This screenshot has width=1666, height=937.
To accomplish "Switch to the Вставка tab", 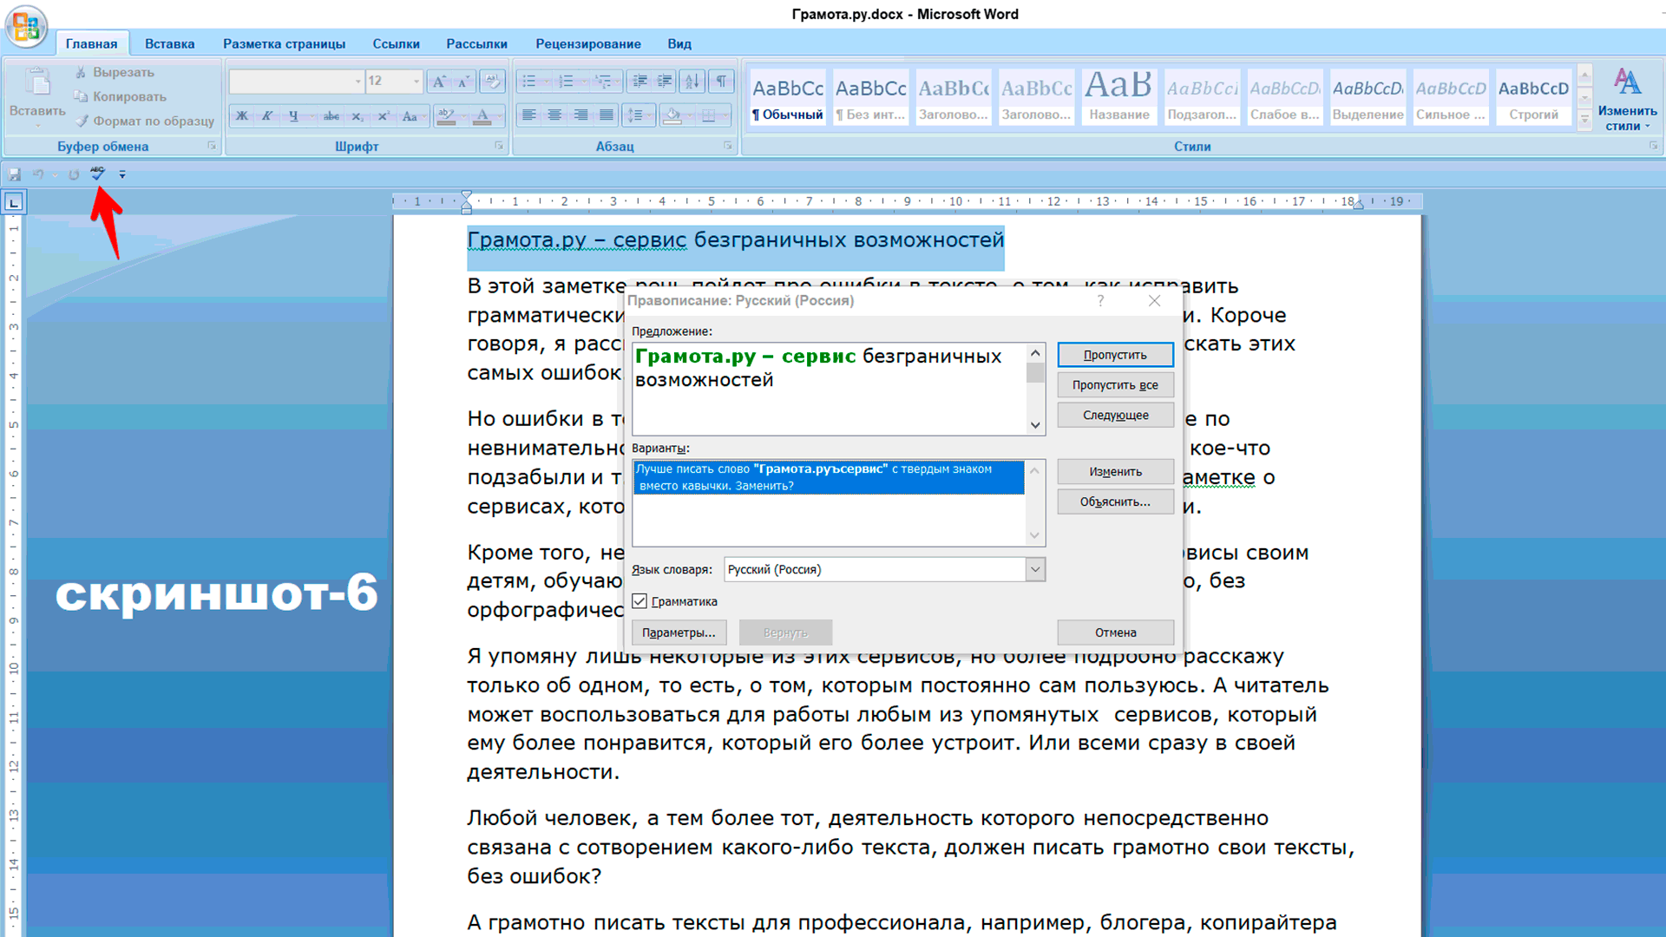I will point(169,43).
